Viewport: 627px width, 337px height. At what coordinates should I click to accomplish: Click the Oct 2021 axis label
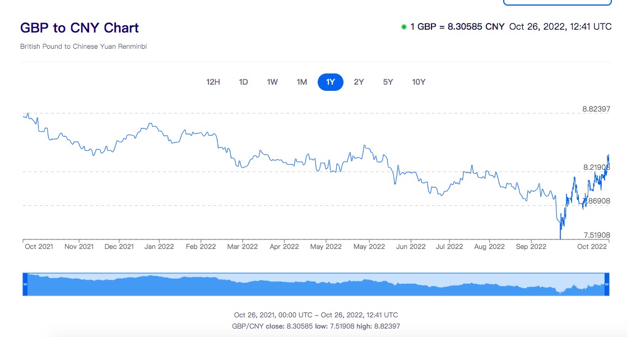[x=39, y=246]
